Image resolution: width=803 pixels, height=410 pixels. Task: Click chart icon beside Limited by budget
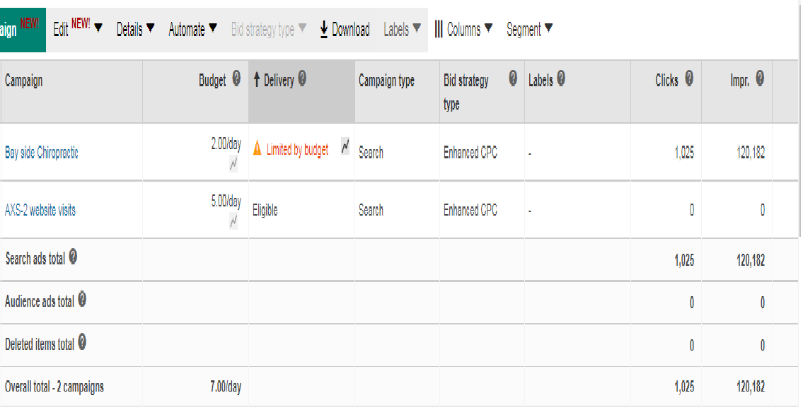pos(345,146)
